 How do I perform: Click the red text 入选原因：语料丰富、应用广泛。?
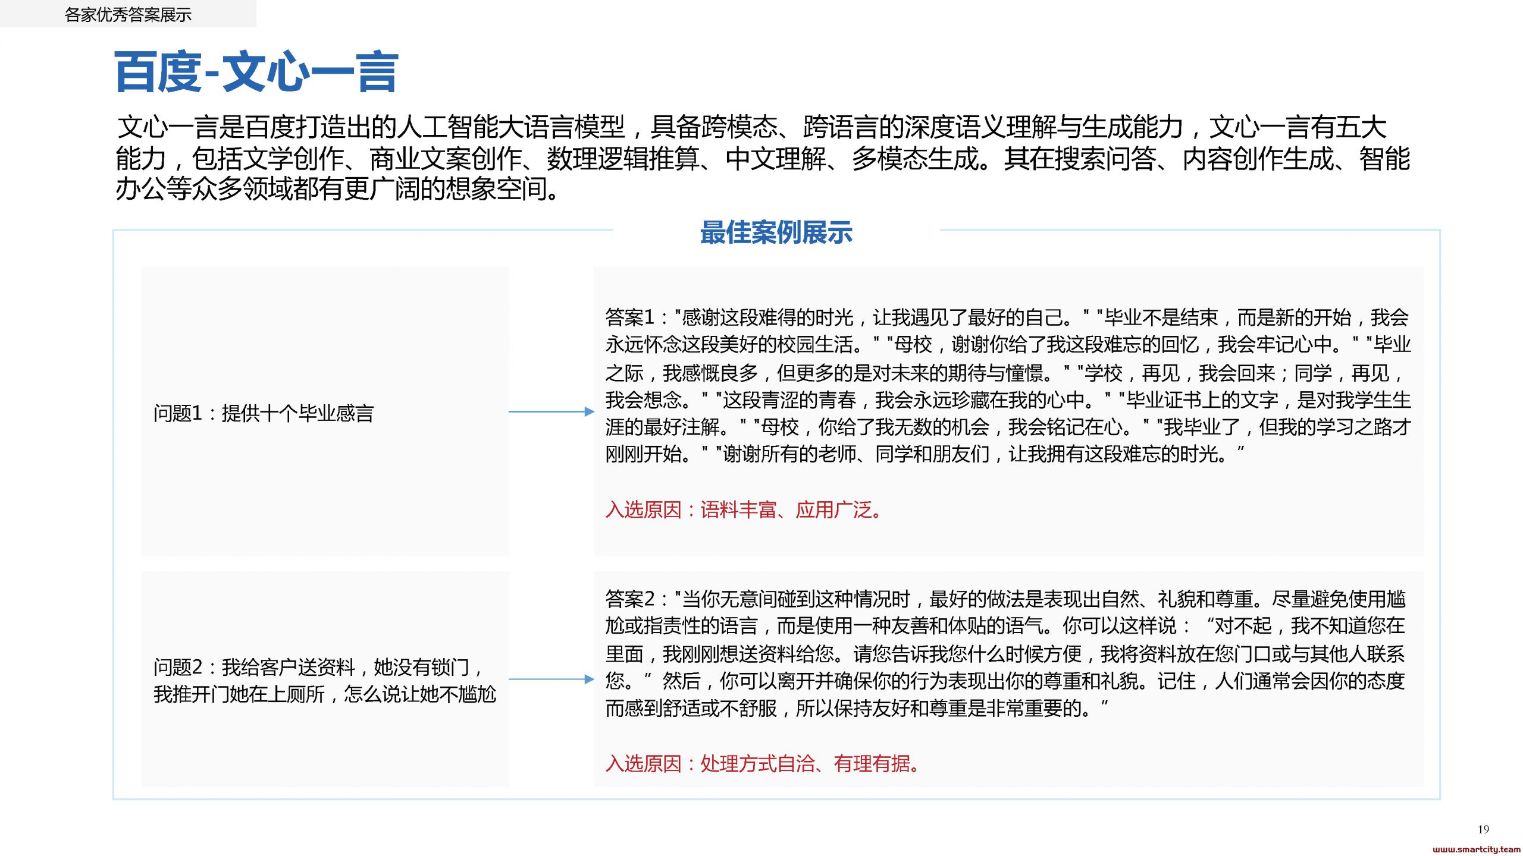[x=744, y=509]
